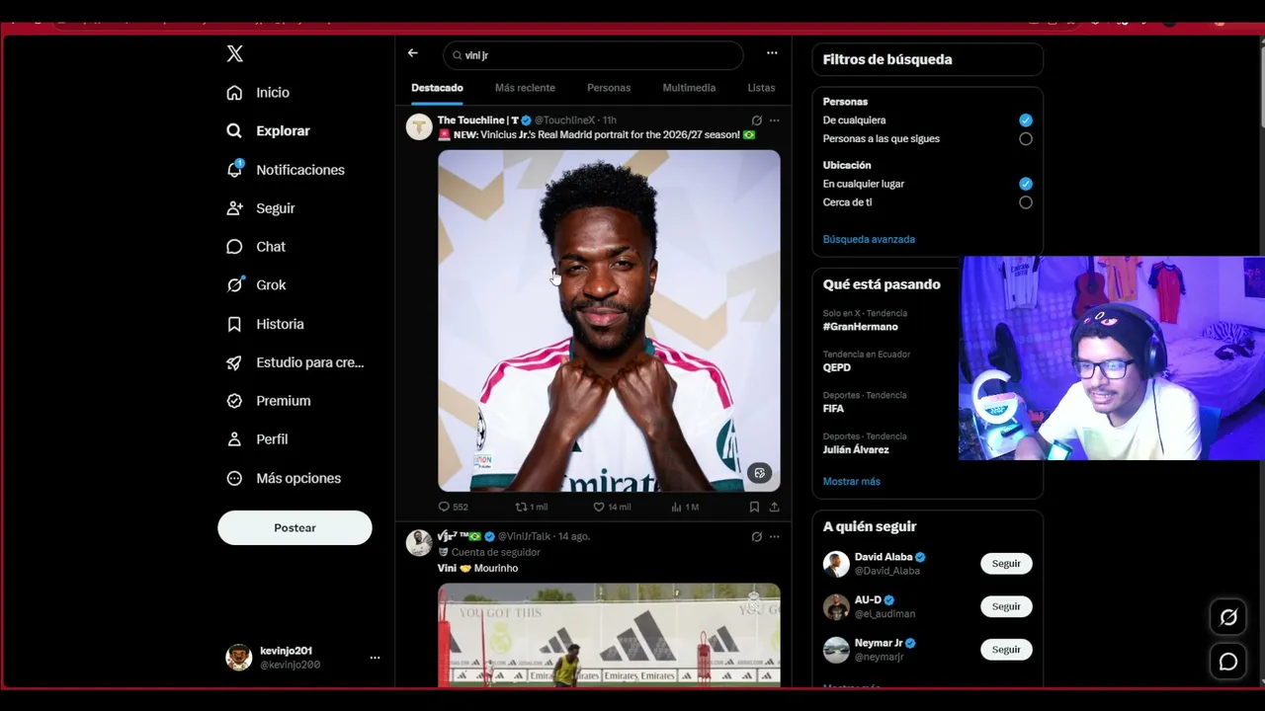The image size is (1265, 711).
Task: Follow David Alaba
Action: pyautogui.click(x=1006, y=564)
